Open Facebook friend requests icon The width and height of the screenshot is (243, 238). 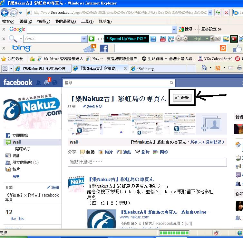39,83
